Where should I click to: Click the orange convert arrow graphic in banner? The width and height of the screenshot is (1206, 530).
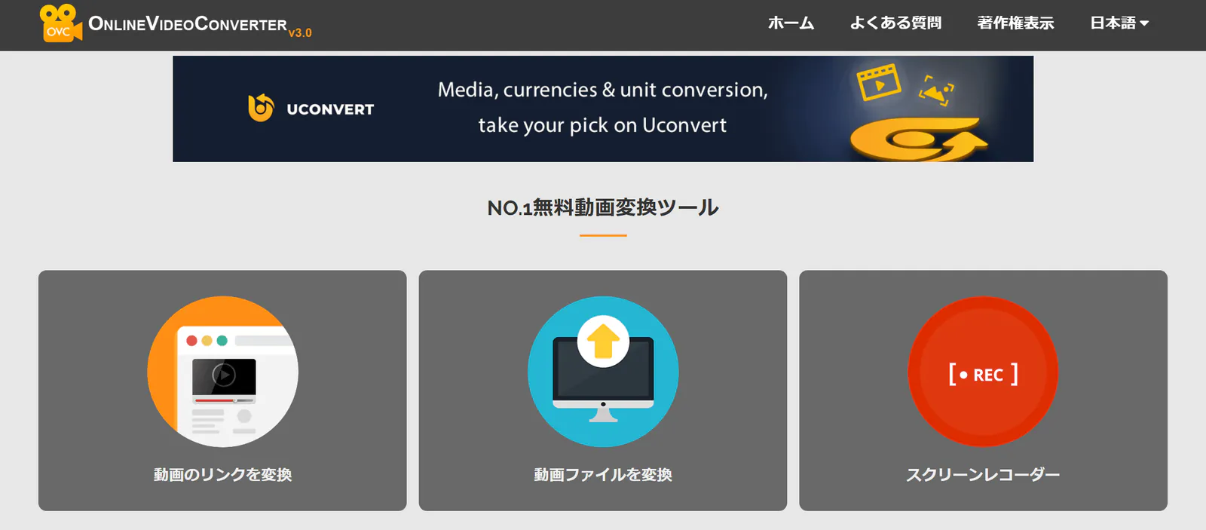[x=918, y=139]
